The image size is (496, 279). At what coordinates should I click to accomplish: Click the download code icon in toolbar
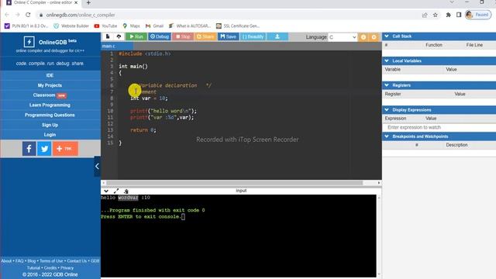pyautogui.click(x=277, y=36)
